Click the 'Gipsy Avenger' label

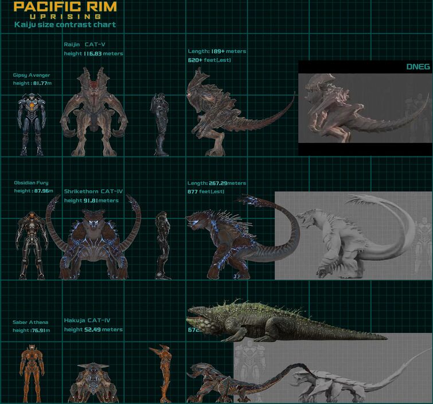32,75
